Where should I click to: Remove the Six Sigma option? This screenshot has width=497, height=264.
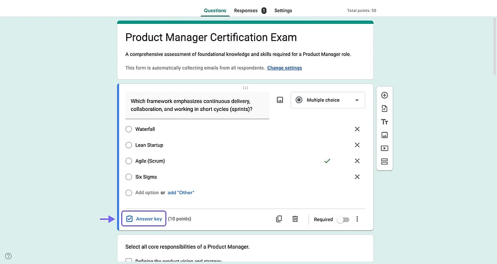click(357, 177)
